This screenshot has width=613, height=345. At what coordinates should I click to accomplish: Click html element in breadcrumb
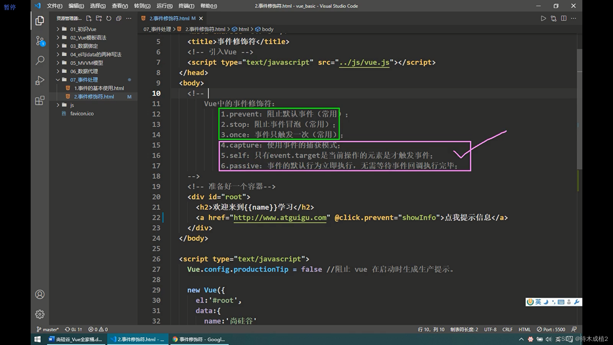click(240, 29)
